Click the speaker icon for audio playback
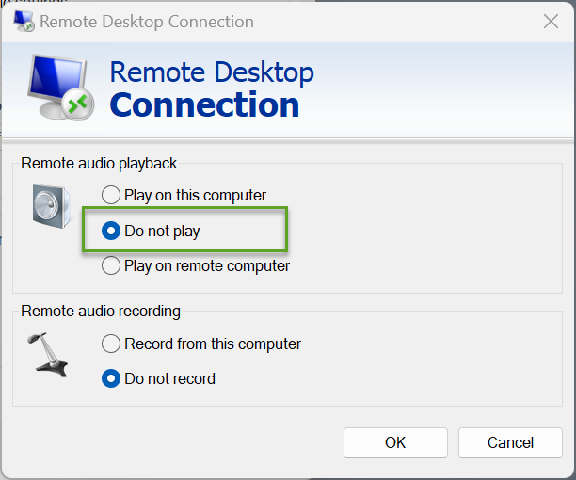The width and height of the screenshot is (576, 480). 52,206
